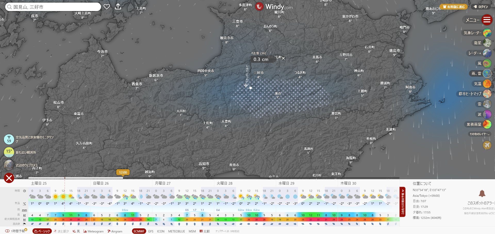Close the forecast detail panel with red X
Image resolution: width=495 pixels, height=234 pixels.
(9, 178)
